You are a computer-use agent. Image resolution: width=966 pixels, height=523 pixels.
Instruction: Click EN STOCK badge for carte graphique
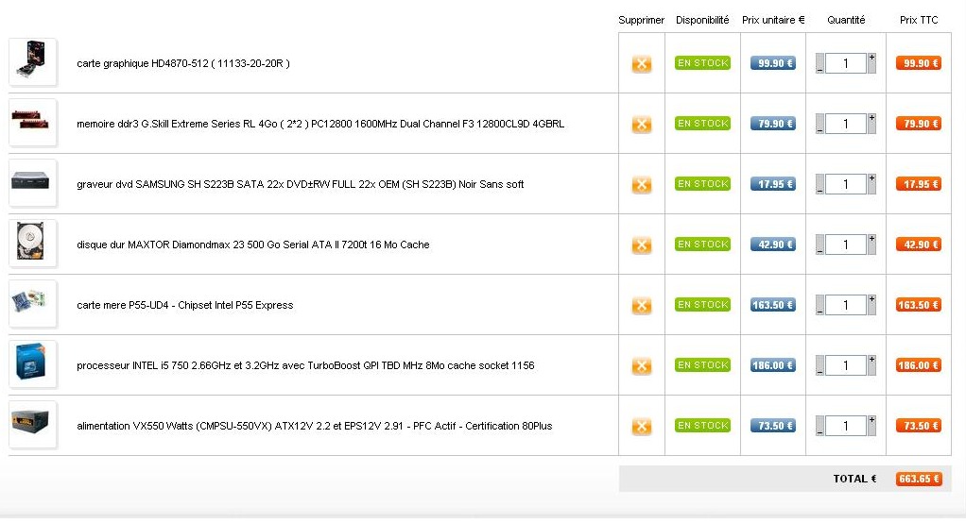(702, 62)
